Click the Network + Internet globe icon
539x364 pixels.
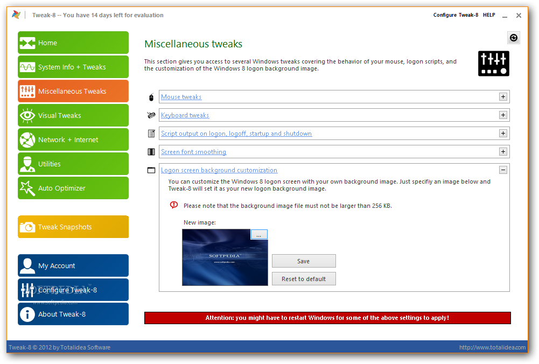(27, 140)
